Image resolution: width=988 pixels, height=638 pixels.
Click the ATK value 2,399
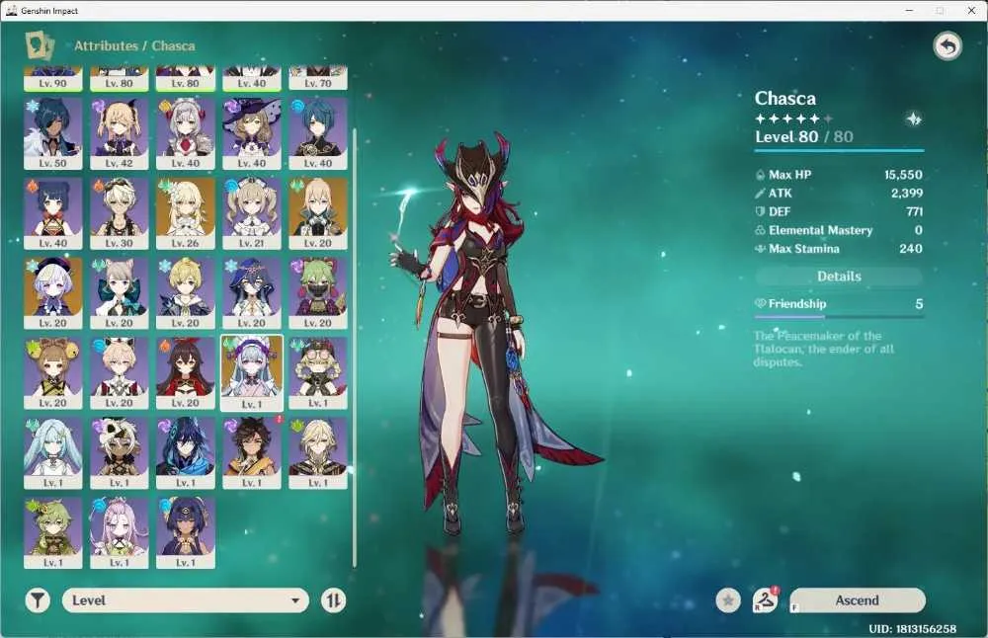(907, 193)
